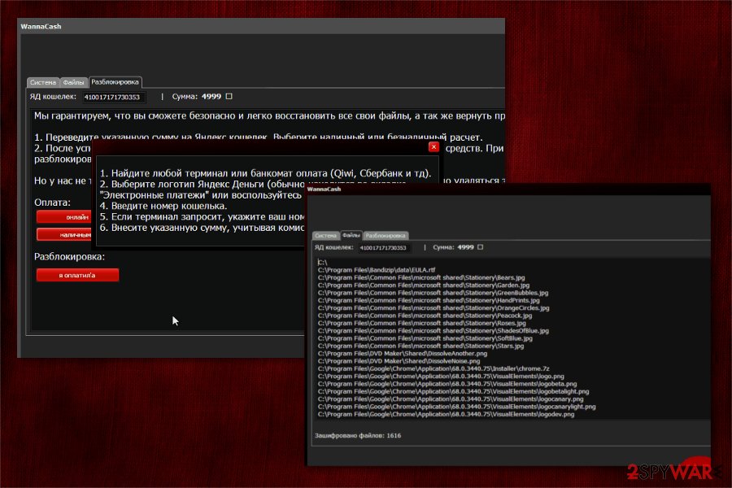Select Файлы tab in the front WannaCash window

pyautogui.click(x=351, y=235)
